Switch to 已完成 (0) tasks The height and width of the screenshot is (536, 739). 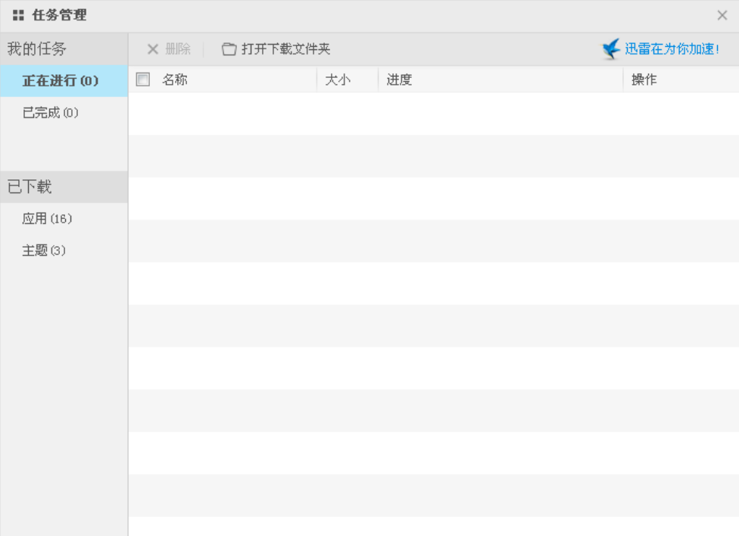(x=50, y=113)
